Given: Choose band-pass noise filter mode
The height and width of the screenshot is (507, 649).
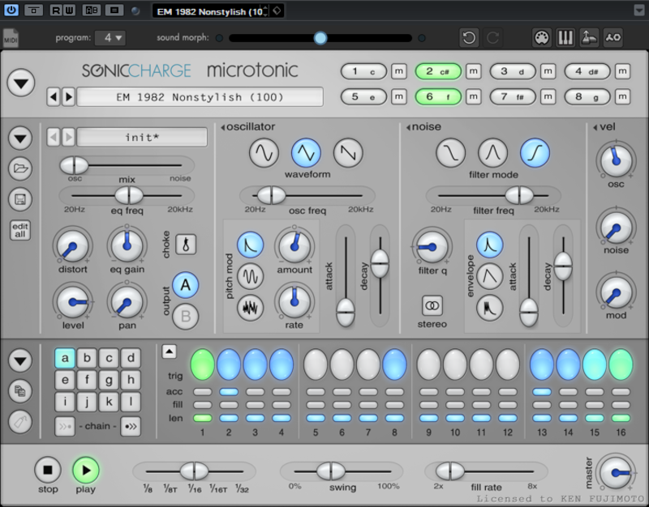Looking at the screenshot, I should coord(493,153).
